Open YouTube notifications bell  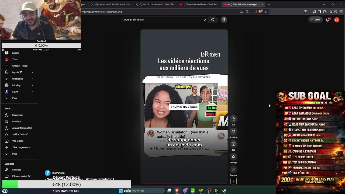tap(328, 20)
